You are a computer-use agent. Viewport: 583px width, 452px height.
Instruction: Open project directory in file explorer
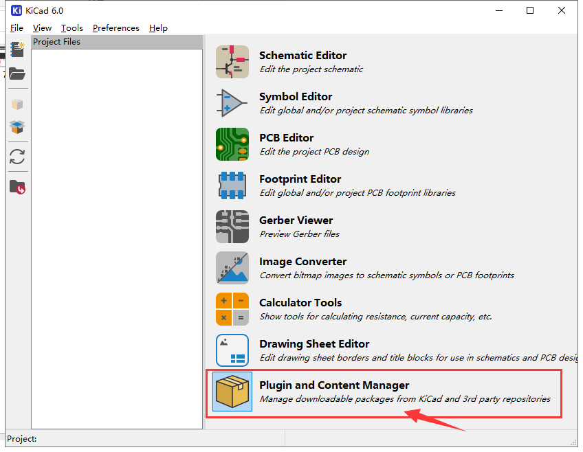point(17,187)
